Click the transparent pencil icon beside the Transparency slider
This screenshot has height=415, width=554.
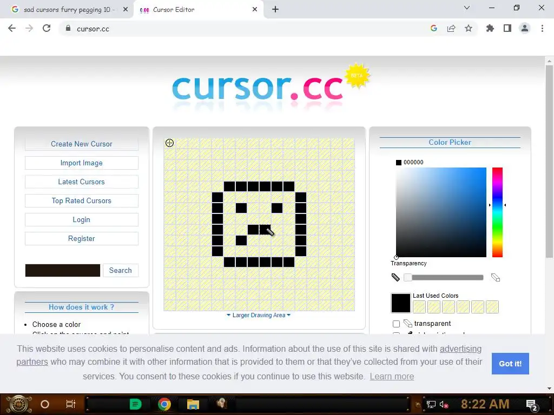click(496, 277)
